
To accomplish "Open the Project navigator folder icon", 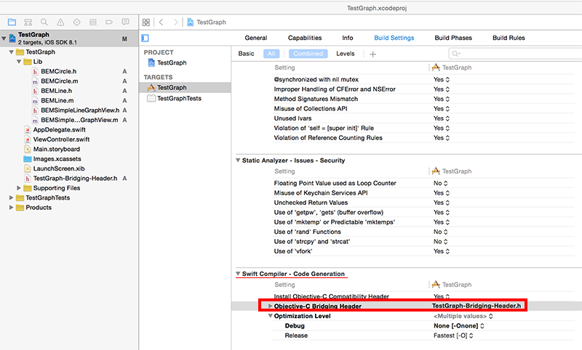I will 12,23.
